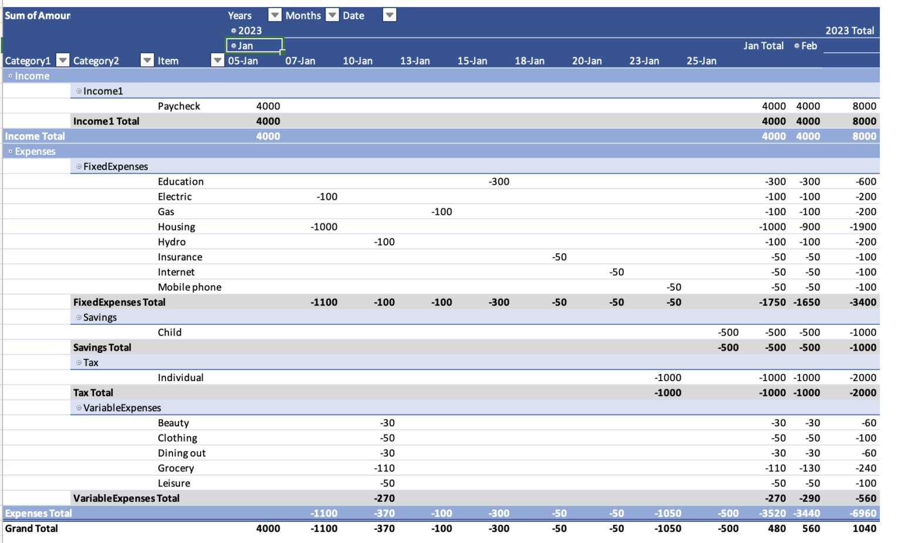Open the Item filter arrow
Image resolution: width=901 pixels, height=543 pixels.
coord(217,60)
